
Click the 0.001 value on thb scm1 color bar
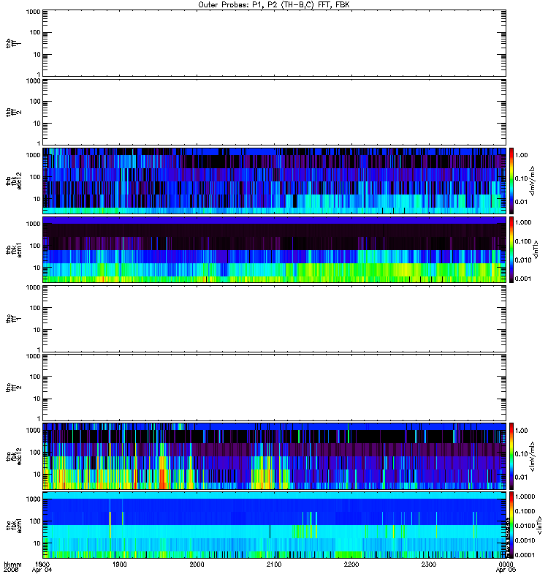pos(523,279)
